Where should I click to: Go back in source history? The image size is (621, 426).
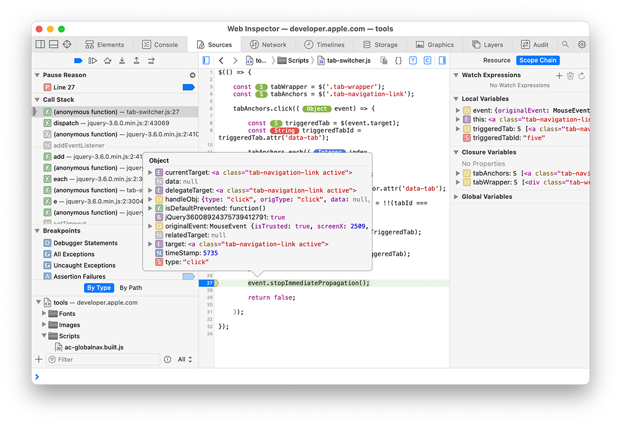tap(221, 60)
